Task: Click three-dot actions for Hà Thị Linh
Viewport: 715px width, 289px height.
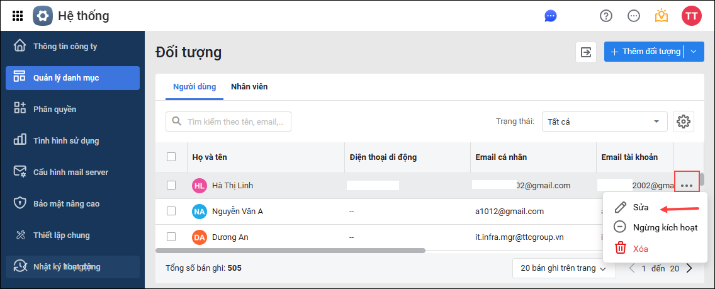Action: pyautogui.click(x=687, y=186)
